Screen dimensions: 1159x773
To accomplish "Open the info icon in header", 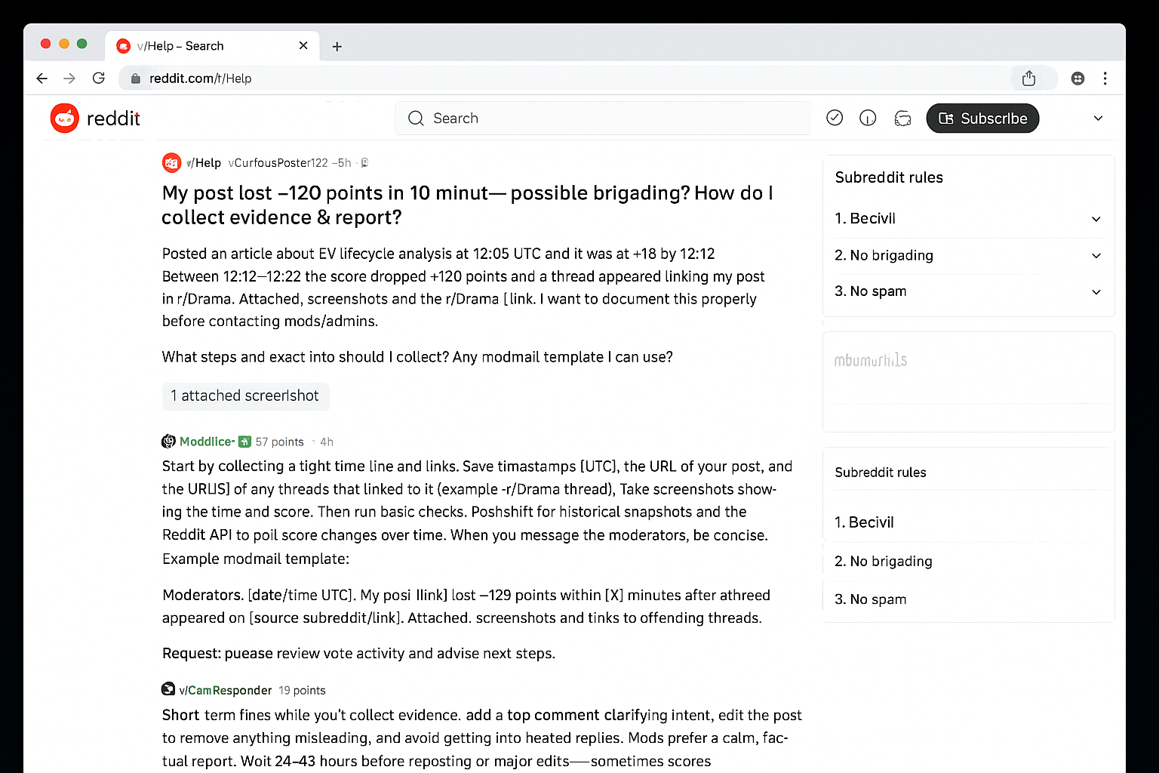I will click(868, 119).
